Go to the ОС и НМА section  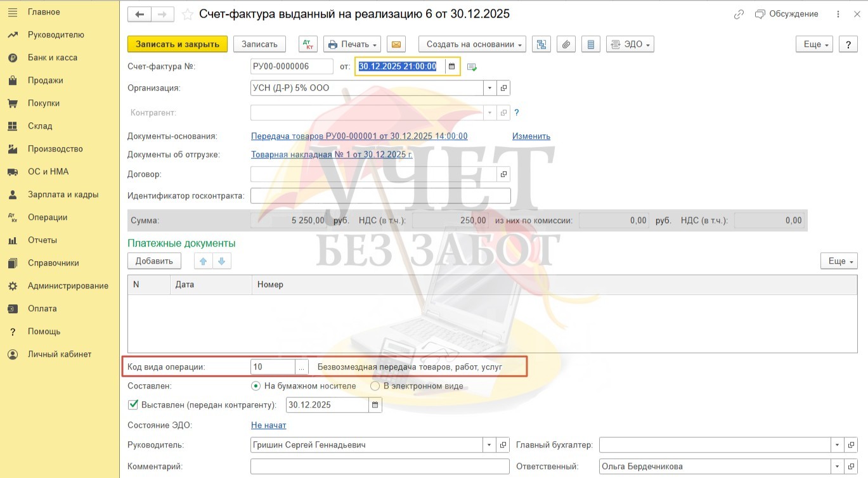tap(48, 172)
